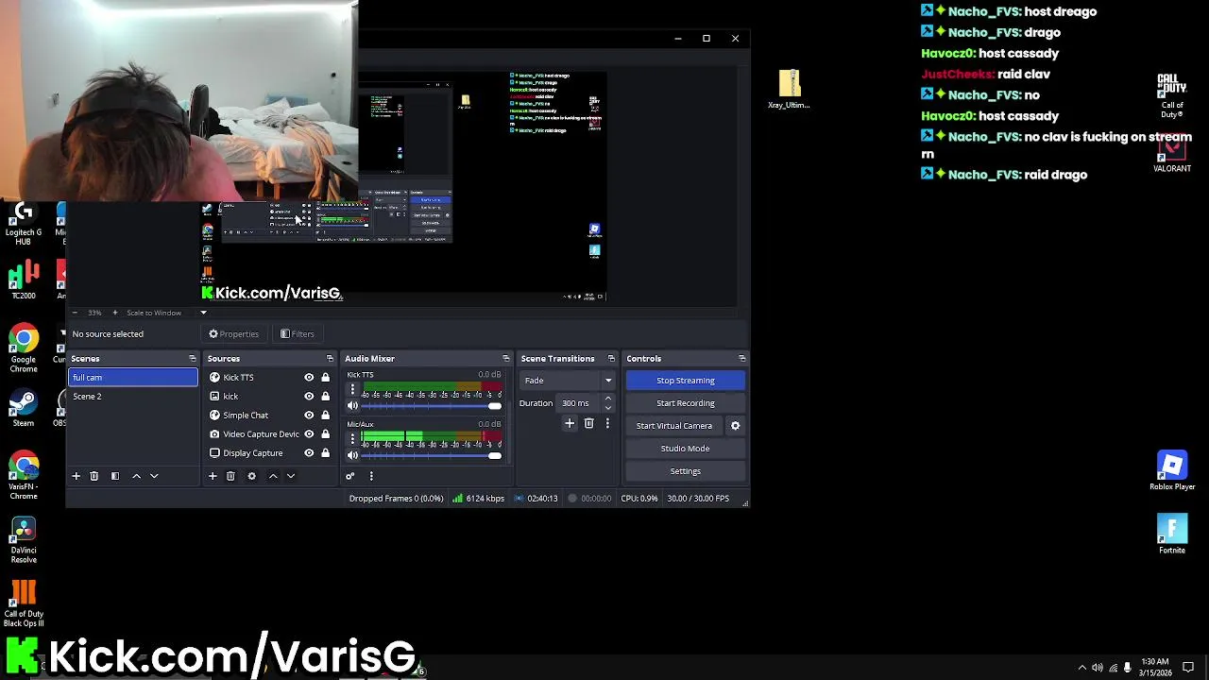Open transition properties three-dot menu
1209x680 pixels.
(607, 424)
